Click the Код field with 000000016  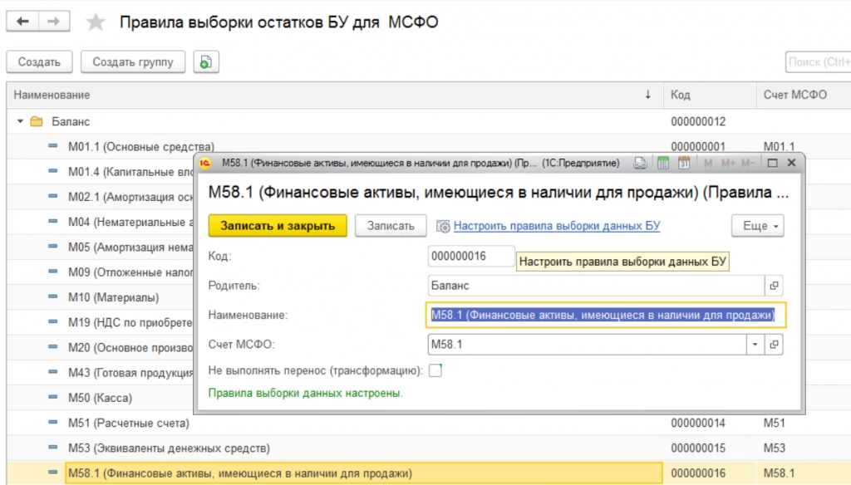point(471,256)
